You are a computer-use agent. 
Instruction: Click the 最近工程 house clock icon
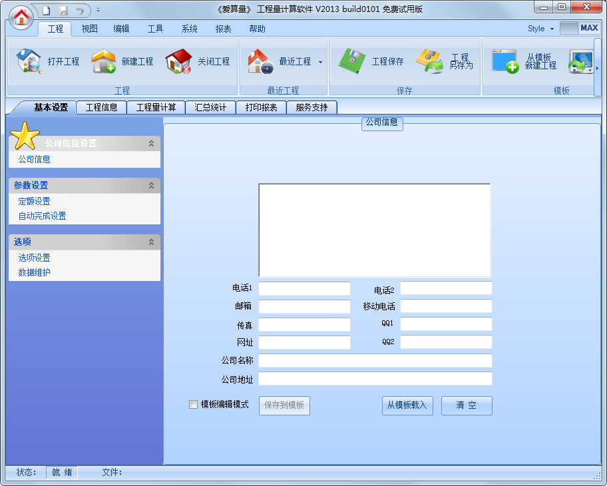pos(260,61)
